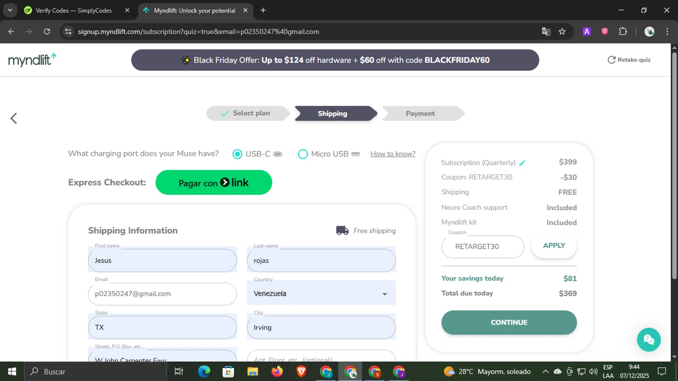The image size is (678, 381).
Task: Open the Windows notification center
Action: coord(662,372)
